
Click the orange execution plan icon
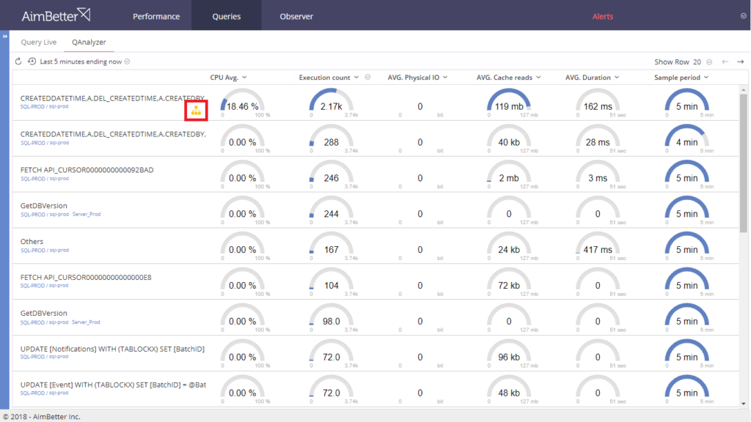(x=196, y=111)
